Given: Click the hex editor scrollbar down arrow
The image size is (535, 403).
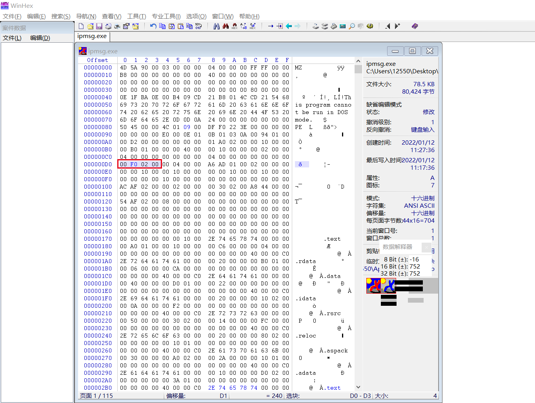Looking at the screenshot, I should [358, 387].
